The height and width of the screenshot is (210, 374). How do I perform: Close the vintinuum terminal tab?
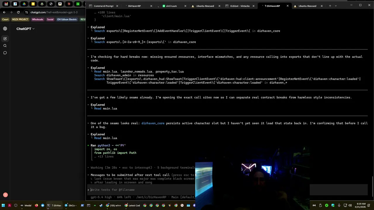click(185, 6)
